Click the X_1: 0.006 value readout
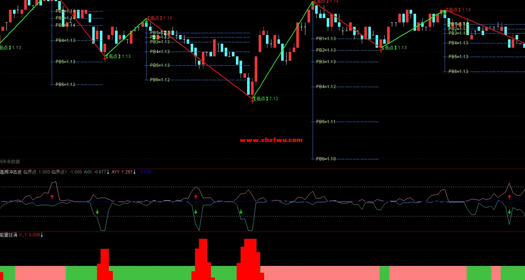 click(29, 235)
